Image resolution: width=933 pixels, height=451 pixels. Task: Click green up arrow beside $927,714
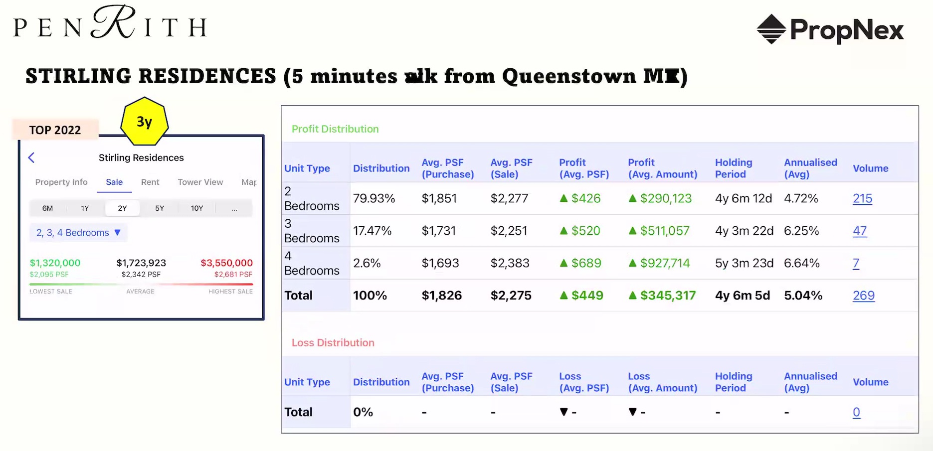tap(632, 263)
